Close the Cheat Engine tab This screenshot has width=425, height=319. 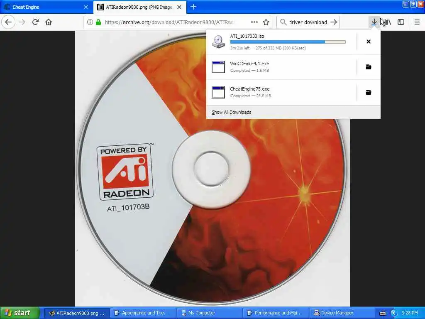coord(86,7)
